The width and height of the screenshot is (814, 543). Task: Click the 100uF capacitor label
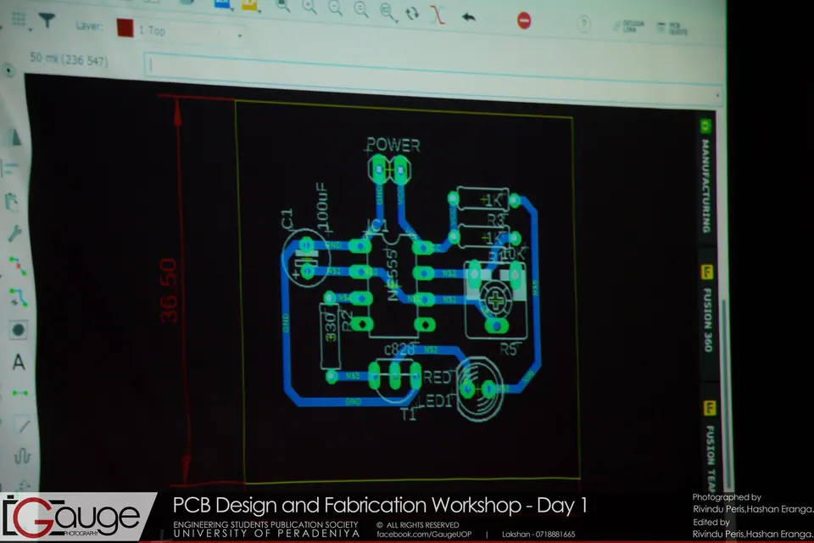(322, 207)
